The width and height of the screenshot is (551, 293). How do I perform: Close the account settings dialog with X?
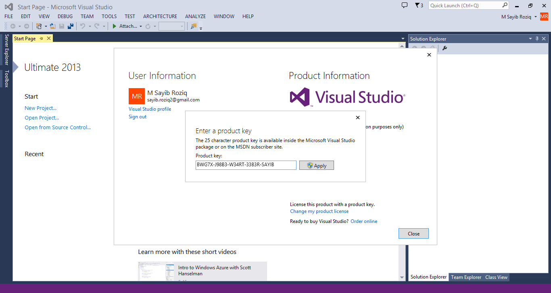tap(429, 55)
